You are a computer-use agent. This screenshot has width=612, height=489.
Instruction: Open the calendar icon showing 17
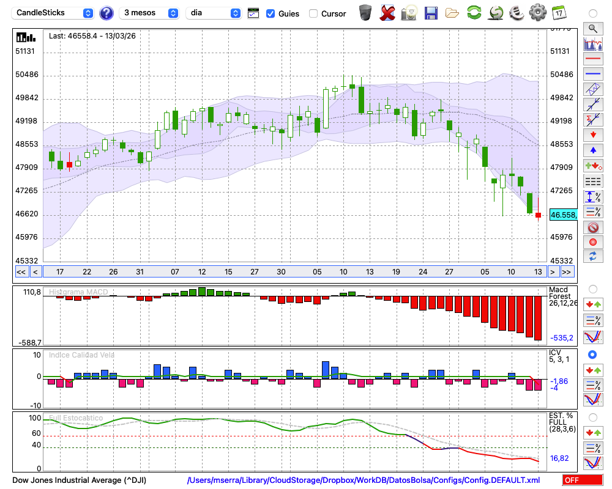pyautogui.click(x=559, y=13)
